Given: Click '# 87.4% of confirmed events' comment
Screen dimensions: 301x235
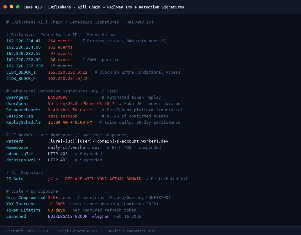Looking at the screenshot, I should 135,116.
